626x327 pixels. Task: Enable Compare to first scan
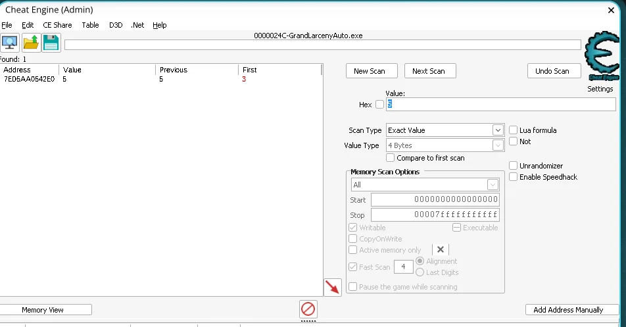pos(391,158)
